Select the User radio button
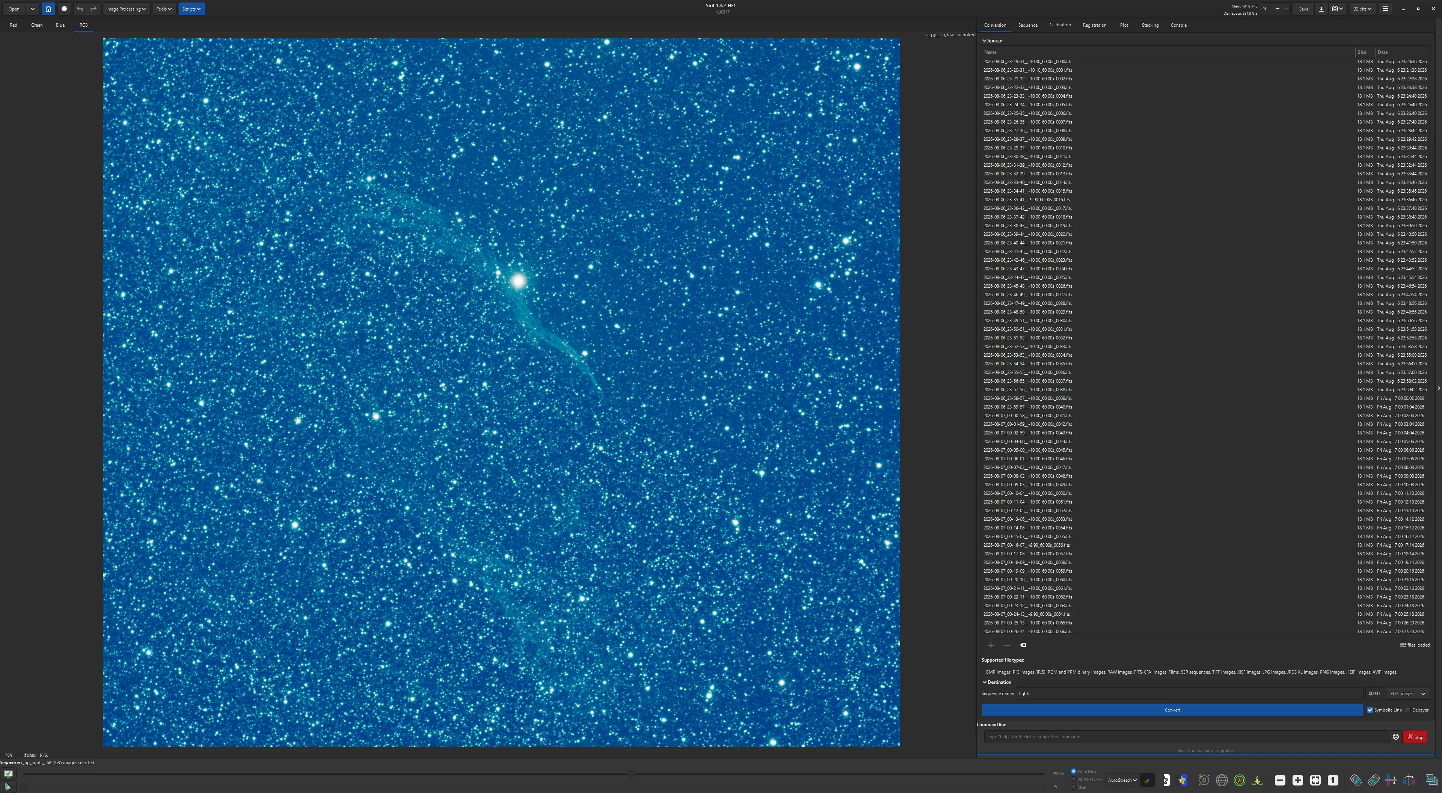 1074,787
